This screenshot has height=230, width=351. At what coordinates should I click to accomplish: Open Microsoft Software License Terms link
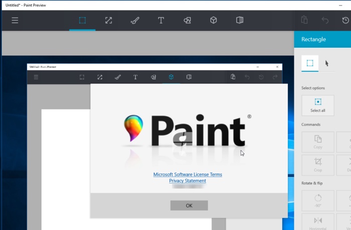point(188,174)
